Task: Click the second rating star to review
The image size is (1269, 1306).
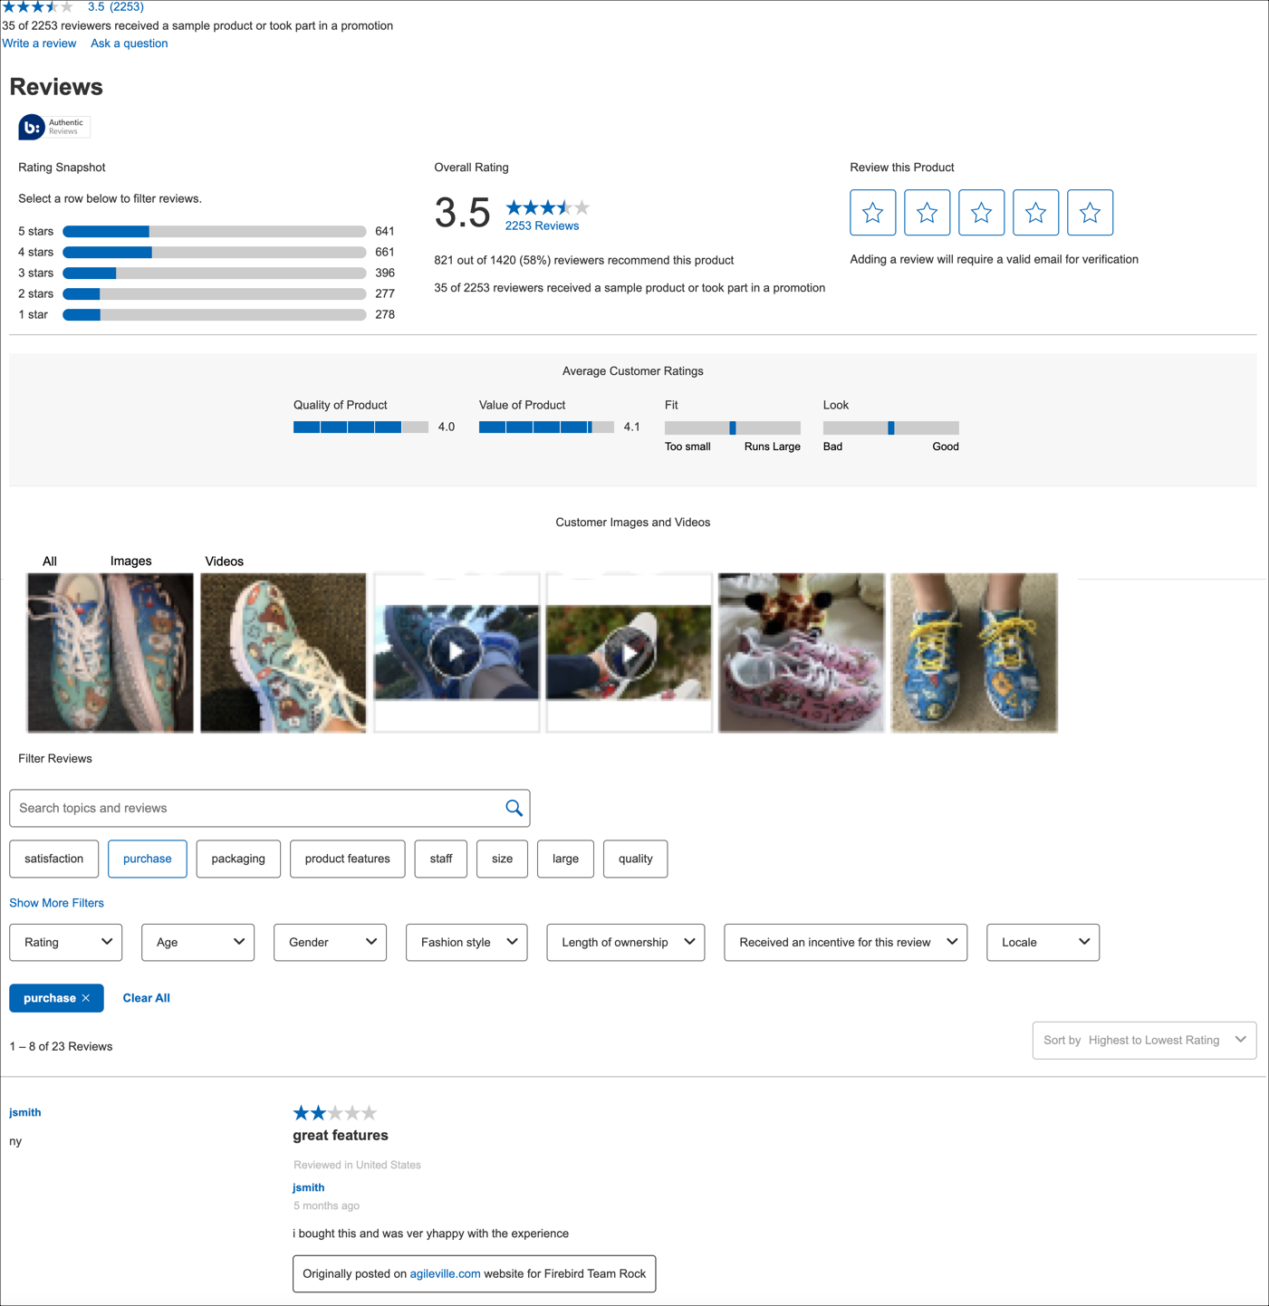Action: point(928,213)
